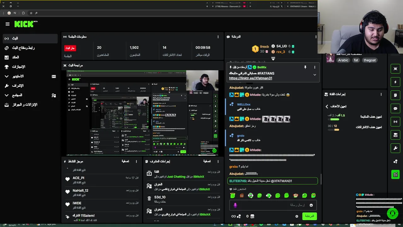
Task: Unpin the BotRix pinned message
Action: [305, 67]
